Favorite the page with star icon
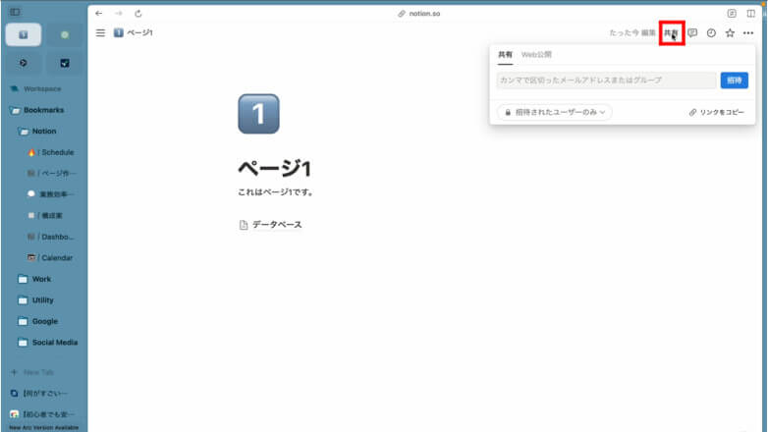The image size is (768, 432). (x=730, y=32)
